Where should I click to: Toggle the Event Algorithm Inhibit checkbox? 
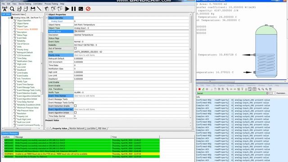75,112
